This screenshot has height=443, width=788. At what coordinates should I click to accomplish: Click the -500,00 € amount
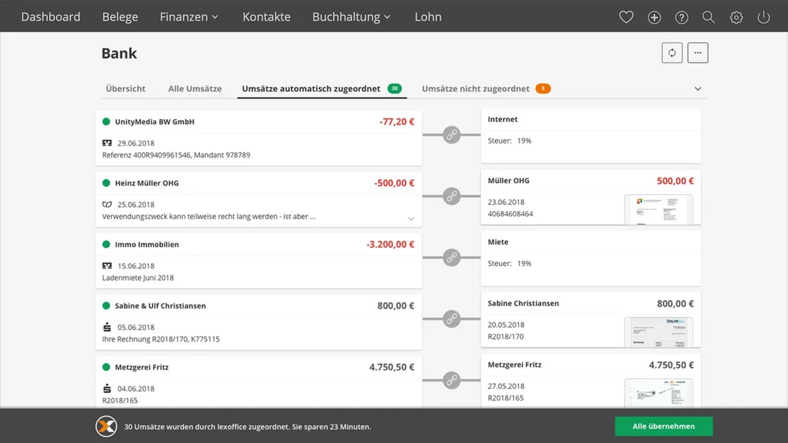click(394, 183)
